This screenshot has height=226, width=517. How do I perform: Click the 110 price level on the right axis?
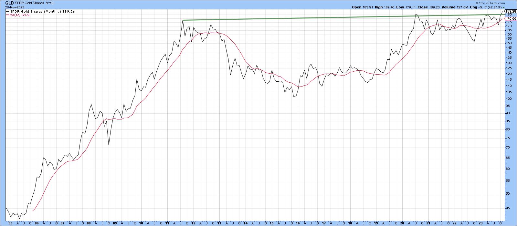click(509, 86)
